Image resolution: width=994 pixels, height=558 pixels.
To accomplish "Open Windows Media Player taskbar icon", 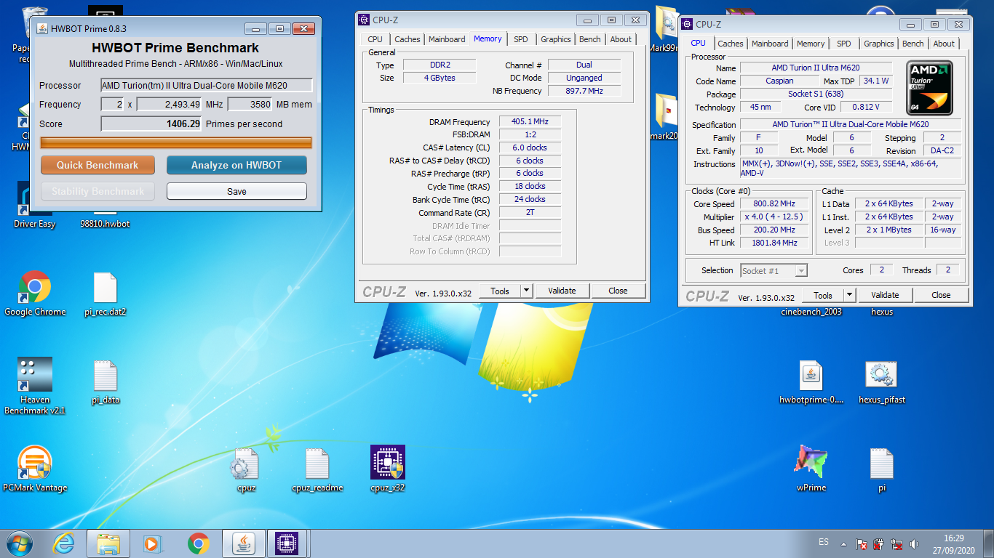I will 152,543.
